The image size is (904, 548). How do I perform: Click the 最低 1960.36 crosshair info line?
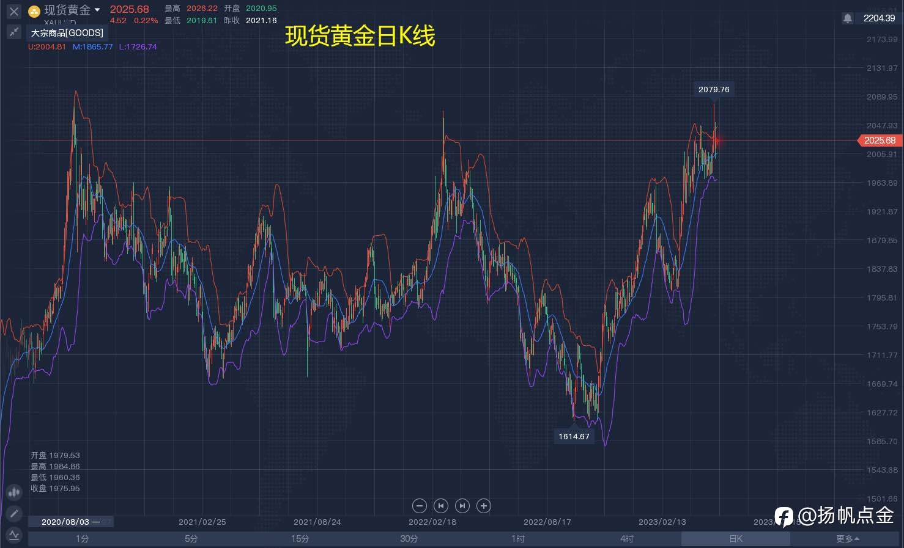pos(55,478)
